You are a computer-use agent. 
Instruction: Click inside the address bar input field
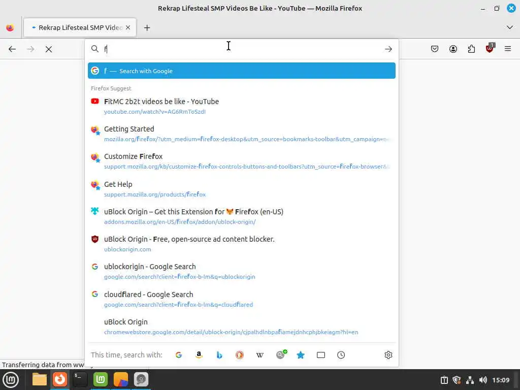click(242, 49)
